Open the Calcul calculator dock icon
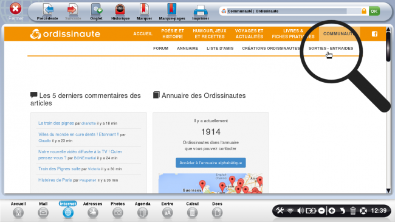 [x=192, y=213]
